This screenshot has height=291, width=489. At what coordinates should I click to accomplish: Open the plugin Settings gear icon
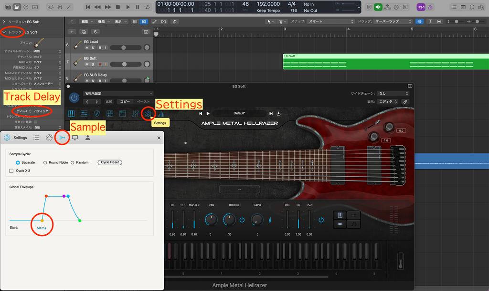[149, 114]
